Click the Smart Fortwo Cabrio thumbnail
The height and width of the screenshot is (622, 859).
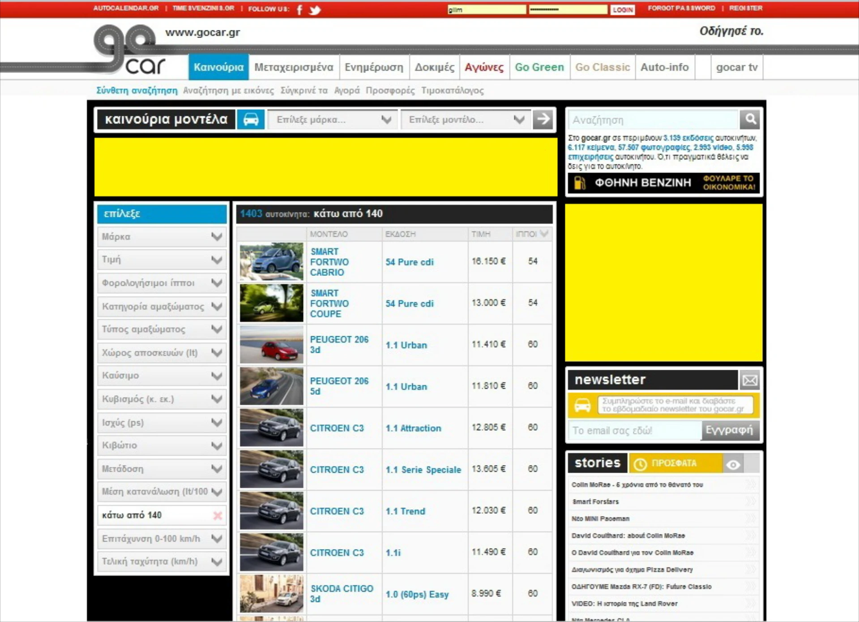tap(271, 262)
